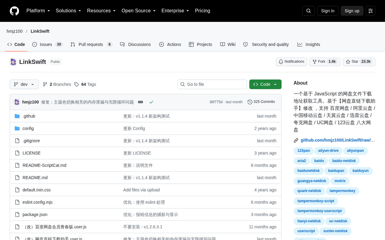Image resolution: width=385 pixels, height=240 pixels.
Task: Click the hmjz100 commit author avatar
Action: (17, 102)
